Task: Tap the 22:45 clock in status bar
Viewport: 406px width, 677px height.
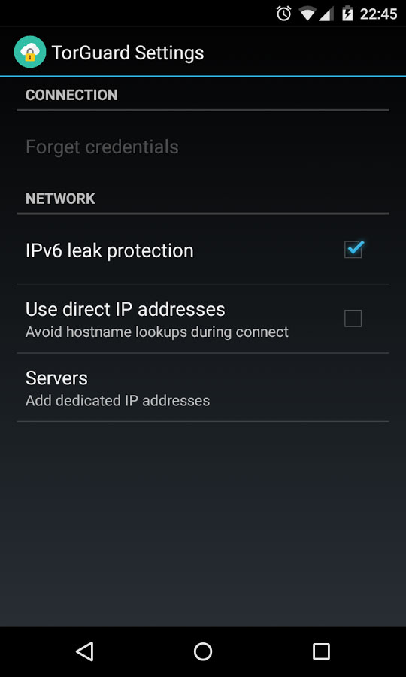Action: click(378, 14)
